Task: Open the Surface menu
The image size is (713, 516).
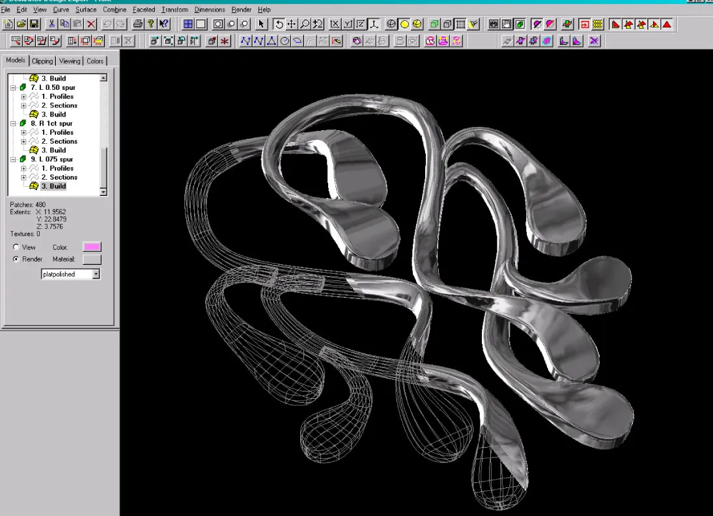Action: tap(85, 10)
